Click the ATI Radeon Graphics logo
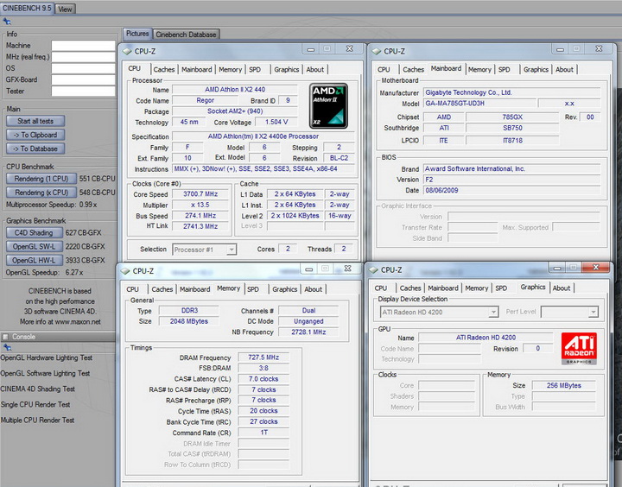Viewport: 622px width, 487px height. pyautogui.click(x=578, y=349)
